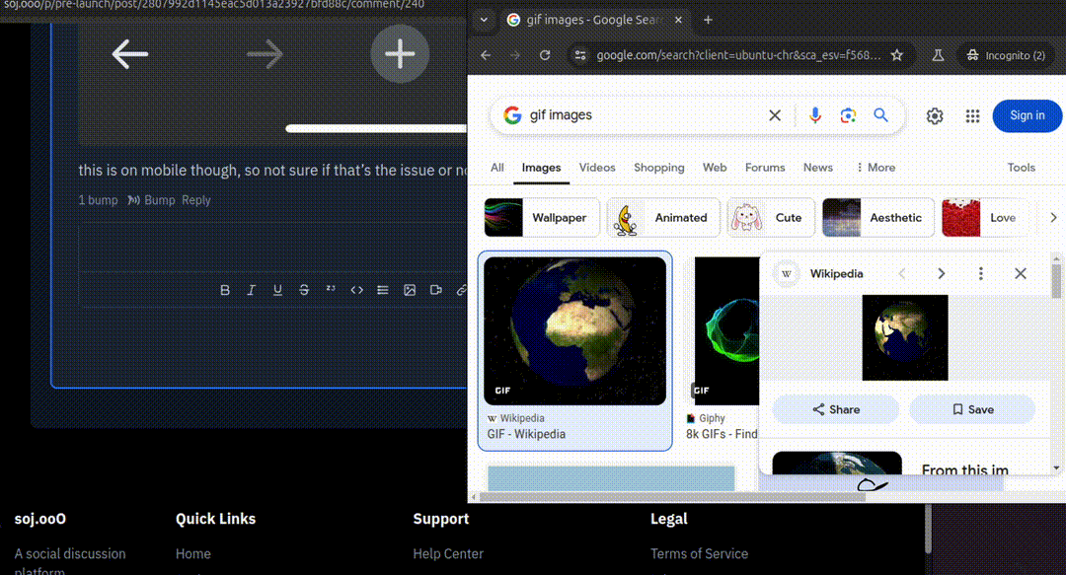Save the previewed image
Viewport: 1066px width, 575px height.
point(972,409)
